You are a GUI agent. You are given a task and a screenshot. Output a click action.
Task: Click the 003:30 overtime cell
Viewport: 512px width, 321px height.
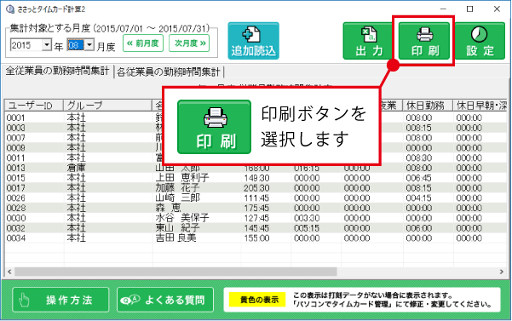(307, 218)
